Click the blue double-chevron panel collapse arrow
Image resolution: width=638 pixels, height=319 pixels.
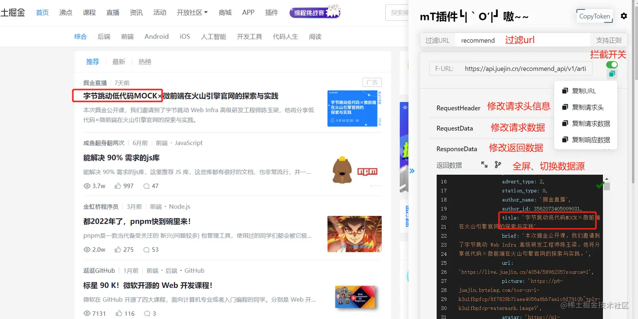412,171
